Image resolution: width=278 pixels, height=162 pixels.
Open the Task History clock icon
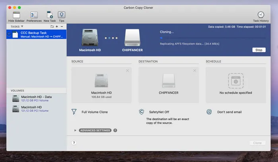click(261, 15)
